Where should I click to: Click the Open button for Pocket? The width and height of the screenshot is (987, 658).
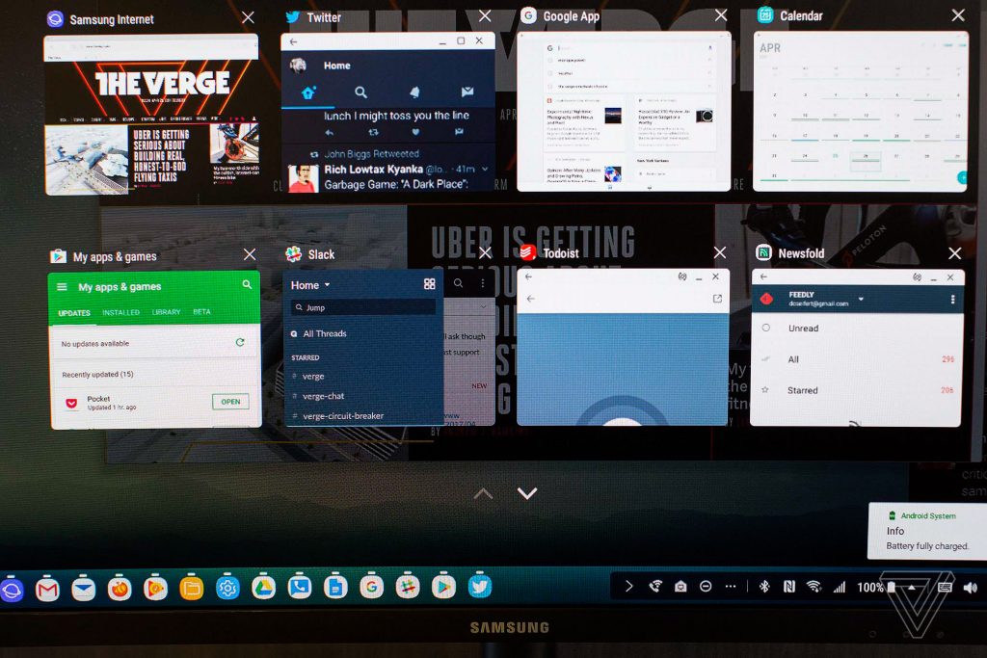point(230,402)
